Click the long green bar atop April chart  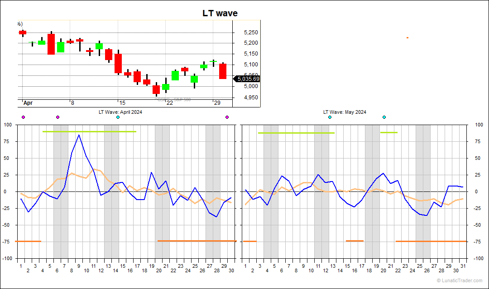click(x=89, y=131)
